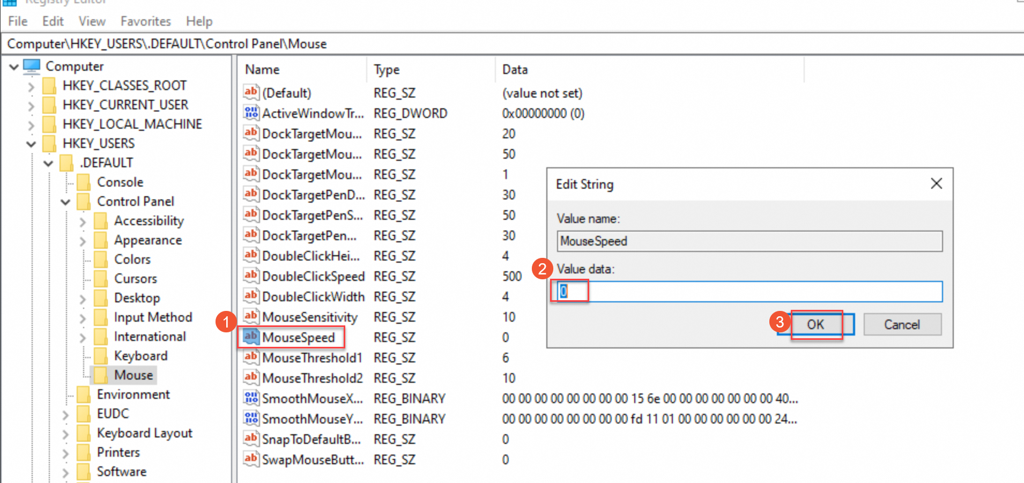Click the (Default) string value icon
The width and height of the screenshot is (1024, 483).
click(x=251, y=93)
